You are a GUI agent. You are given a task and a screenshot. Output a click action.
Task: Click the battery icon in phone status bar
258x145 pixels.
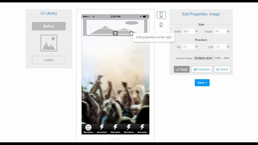click(x=145, y=17)
